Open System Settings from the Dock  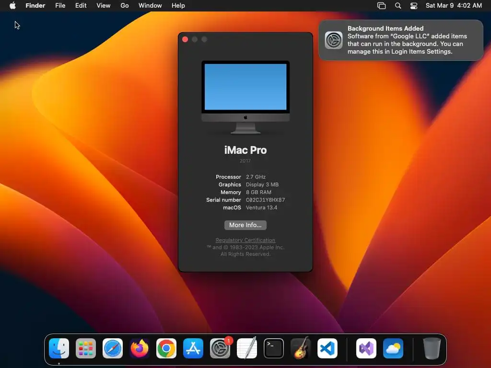[220, 348]
